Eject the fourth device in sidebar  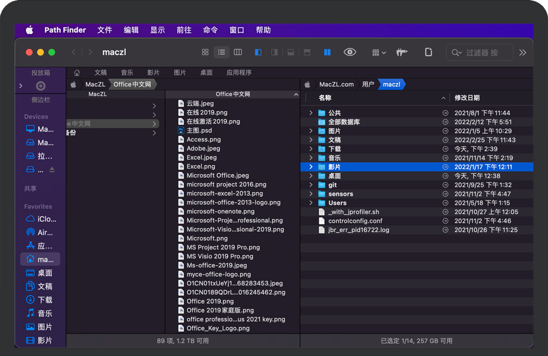pyautogui.click(x=52, y=170)
